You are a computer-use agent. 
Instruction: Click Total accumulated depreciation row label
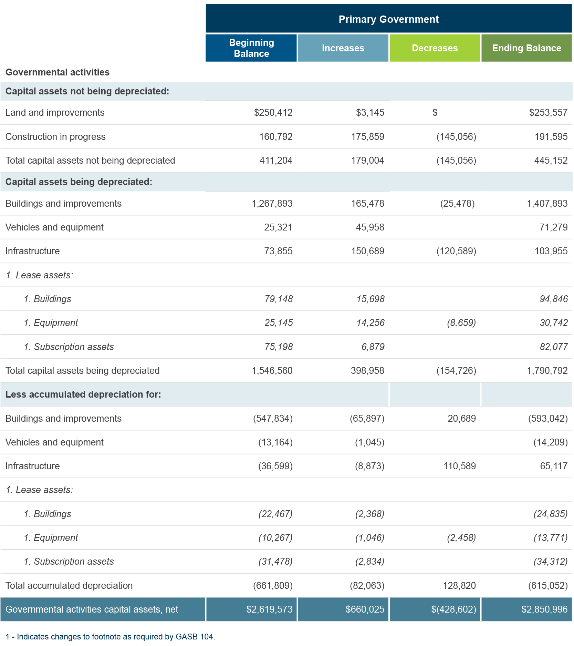[x=69, y=585]
